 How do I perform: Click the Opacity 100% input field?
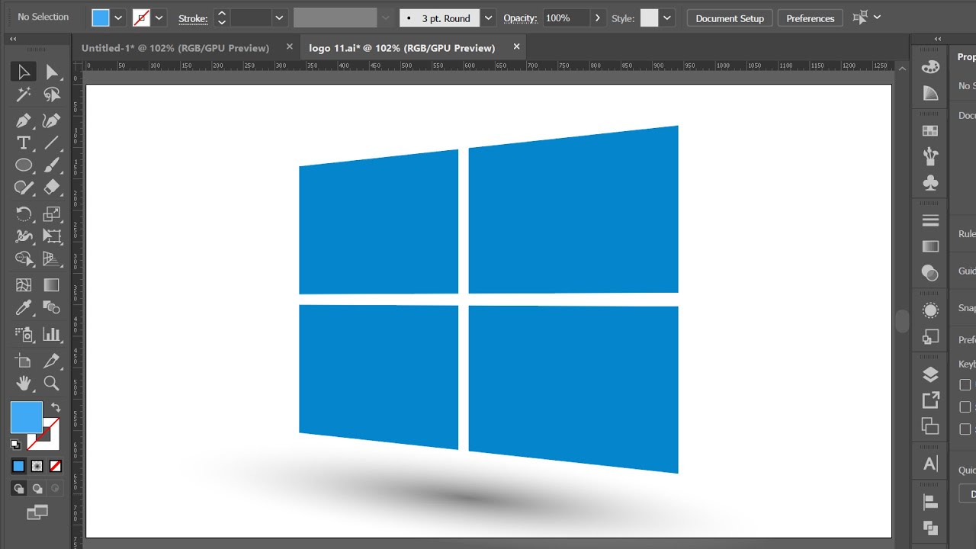[x=566, y=18]
